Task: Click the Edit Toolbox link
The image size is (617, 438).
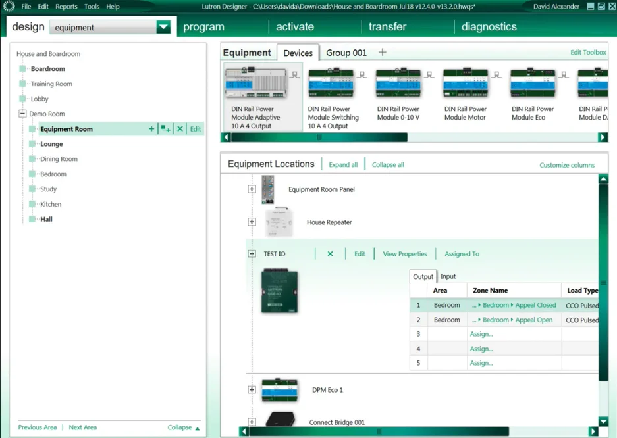Action: tap(588, 52)
